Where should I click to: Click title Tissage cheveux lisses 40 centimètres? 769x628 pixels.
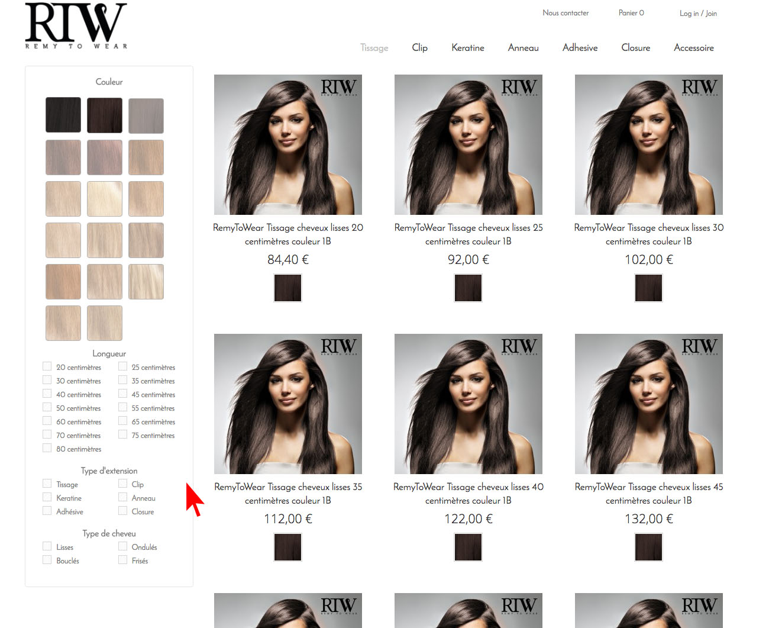(x=468, y=494)
